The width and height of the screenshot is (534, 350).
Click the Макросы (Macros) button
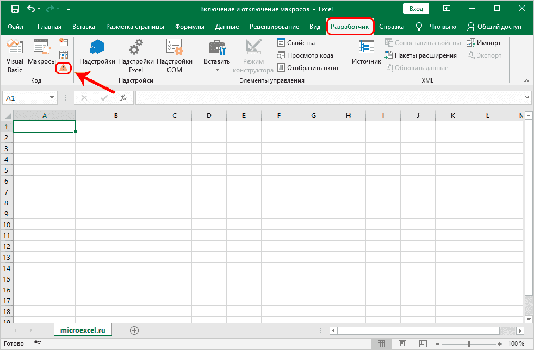(42, 56)
